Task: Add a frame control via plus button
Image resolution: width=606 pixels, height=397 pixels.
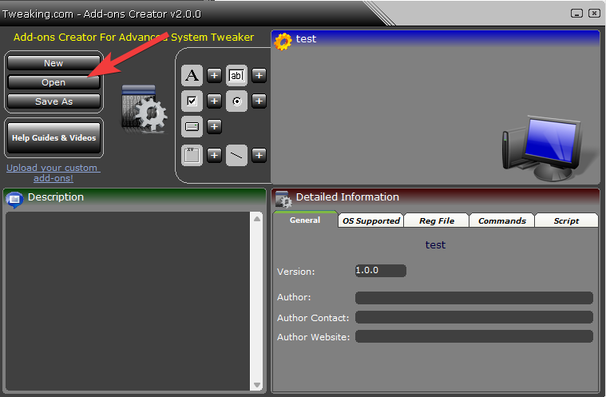Action: (x=215, y=155)
